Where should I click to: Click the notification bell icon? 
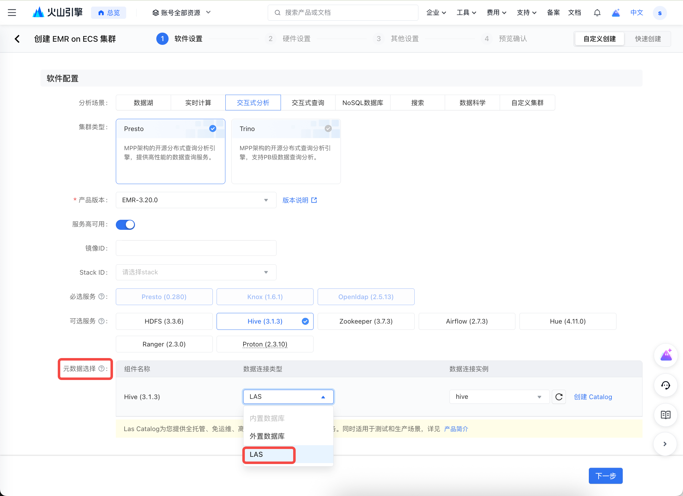click(597, 13)
